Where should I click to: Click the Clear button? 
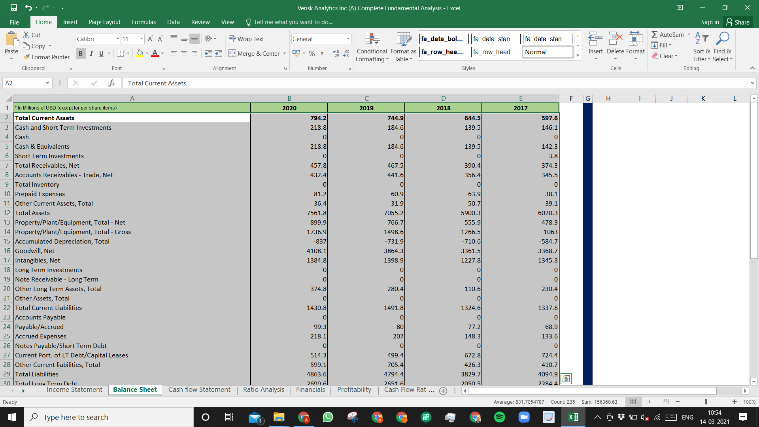665,56
